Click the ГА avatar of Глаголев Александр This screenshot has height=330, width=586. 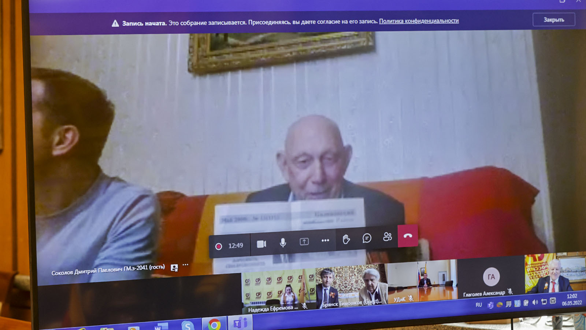(491, 277)
